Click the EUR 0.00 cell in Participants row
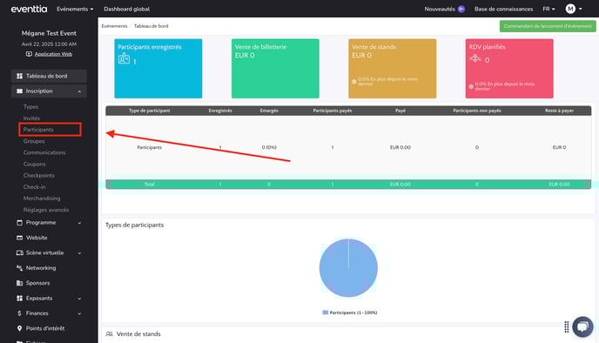599x343 pixels. coord(400,147)
